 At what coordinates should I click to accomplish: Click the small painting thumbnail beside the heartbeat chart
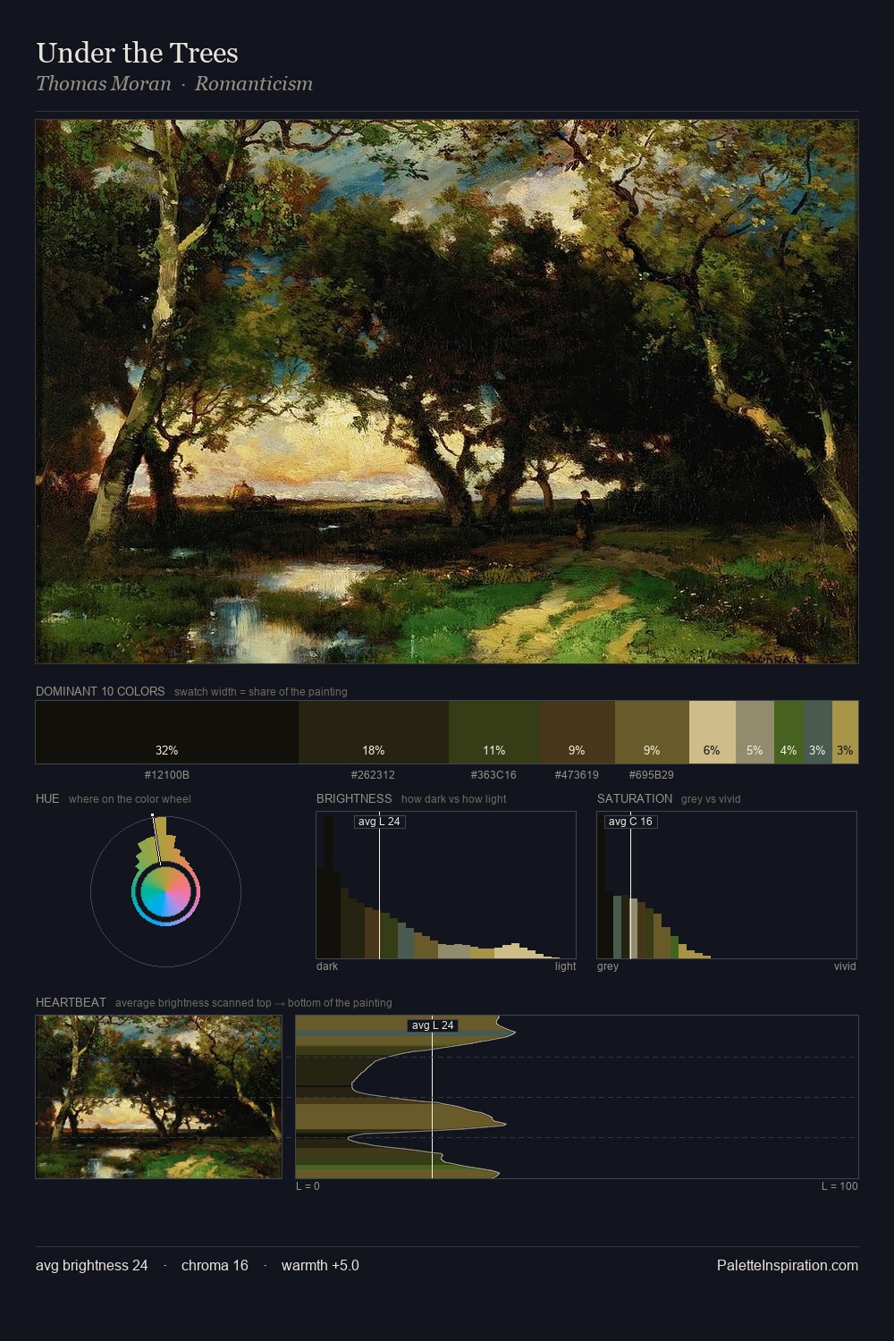point(158,1097)
